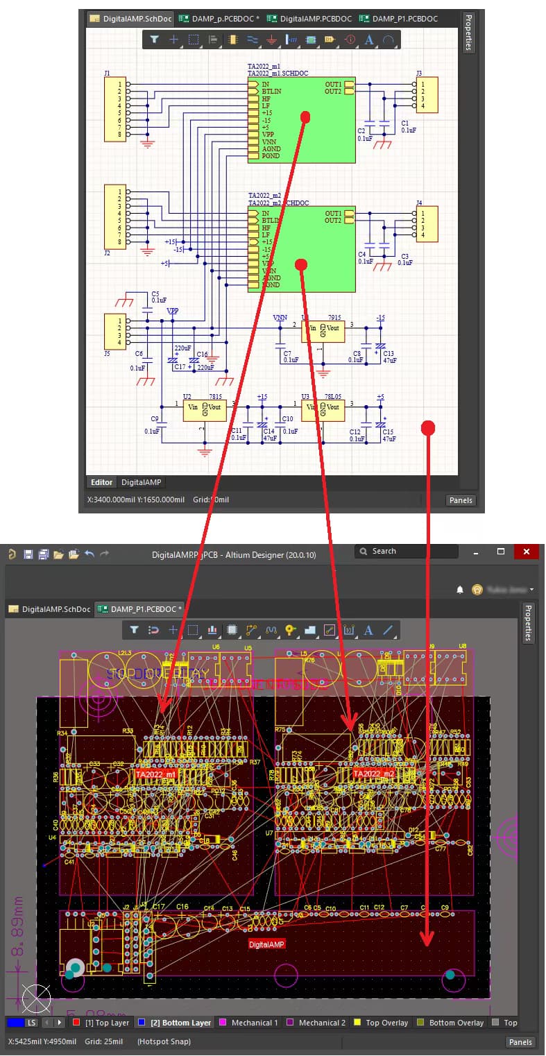Open the user account dropdown arrow
Image resolution: width=546 pixels, height=1056 pixels.
(532, 590)
